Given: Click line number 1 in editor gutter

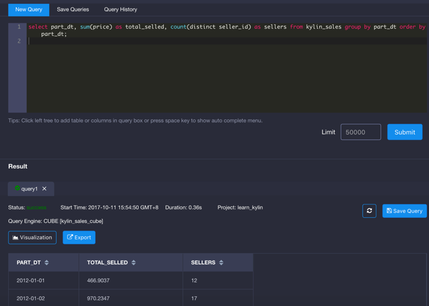Looking at the screenshot, I should (18, 27).
